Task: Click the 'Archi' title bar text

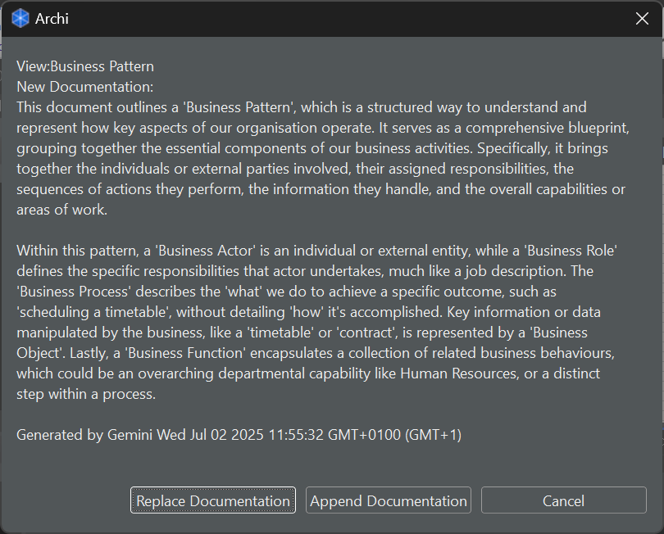Action: (x=52, y=18)
